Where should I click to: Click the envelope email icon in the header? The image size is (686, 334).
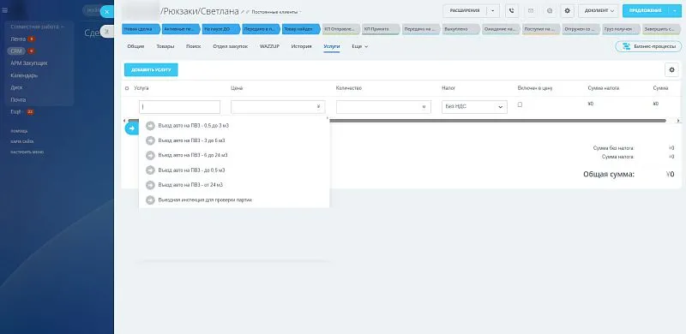(531, 10)
